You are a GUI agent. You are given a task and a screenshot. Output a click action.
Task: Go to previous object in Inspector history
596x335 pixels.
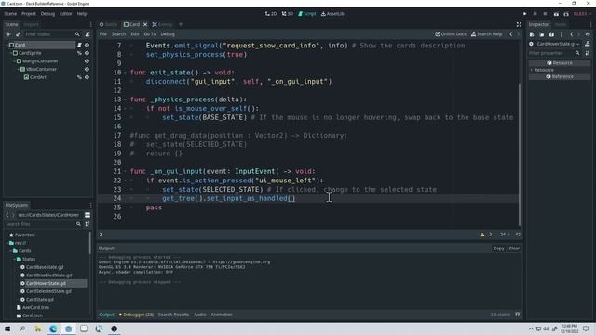coord(571,34)
